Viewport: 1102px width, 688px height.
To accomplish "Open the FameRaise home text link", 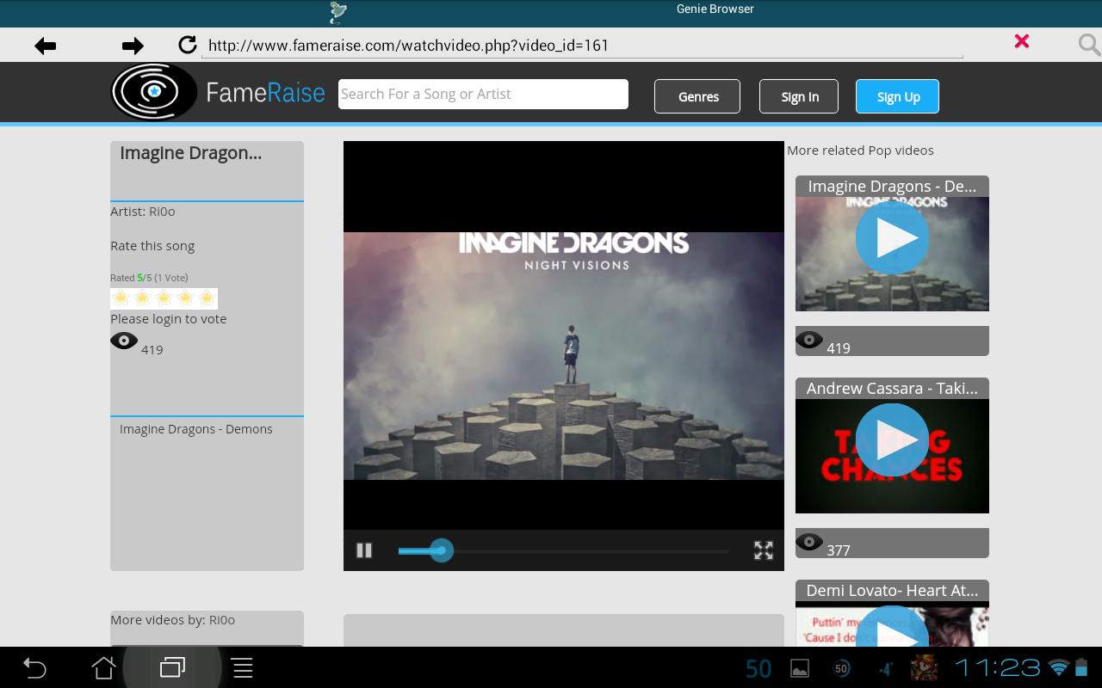I will pyautogui.click(x=265, y=92).
